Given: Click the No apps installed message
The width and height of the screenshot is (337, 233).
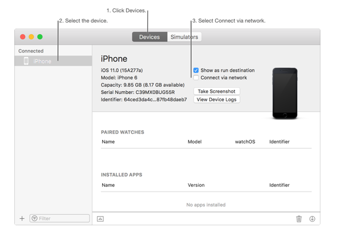Looking at the screenshot, I should point(206,205).
